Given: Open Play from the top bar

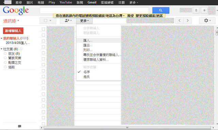Looking at the screenshot, I should pyautogui.click(x=52, y=2).
